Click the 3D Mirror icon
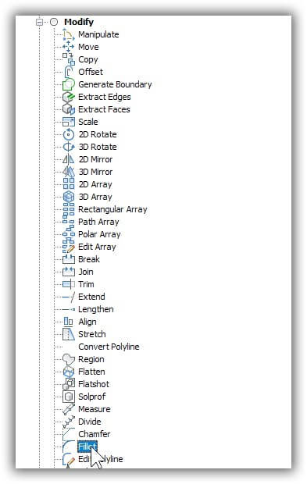 coord(69,172)
